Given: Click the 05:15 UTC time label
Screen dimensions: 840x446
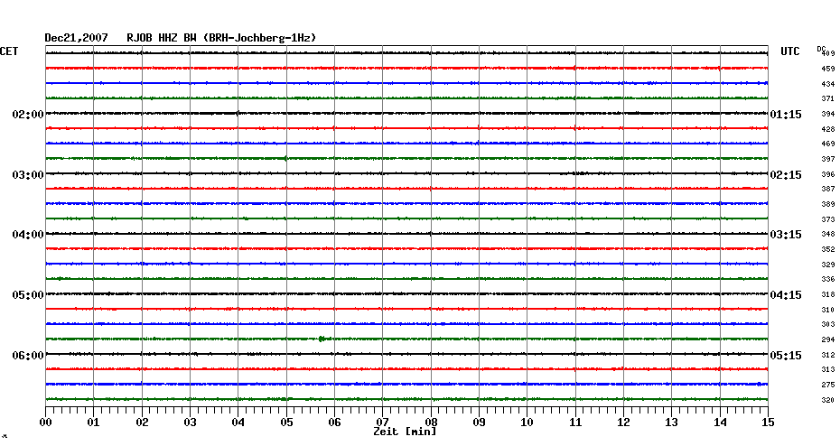Looking at the screenshot, I should [x=786, y=356].
